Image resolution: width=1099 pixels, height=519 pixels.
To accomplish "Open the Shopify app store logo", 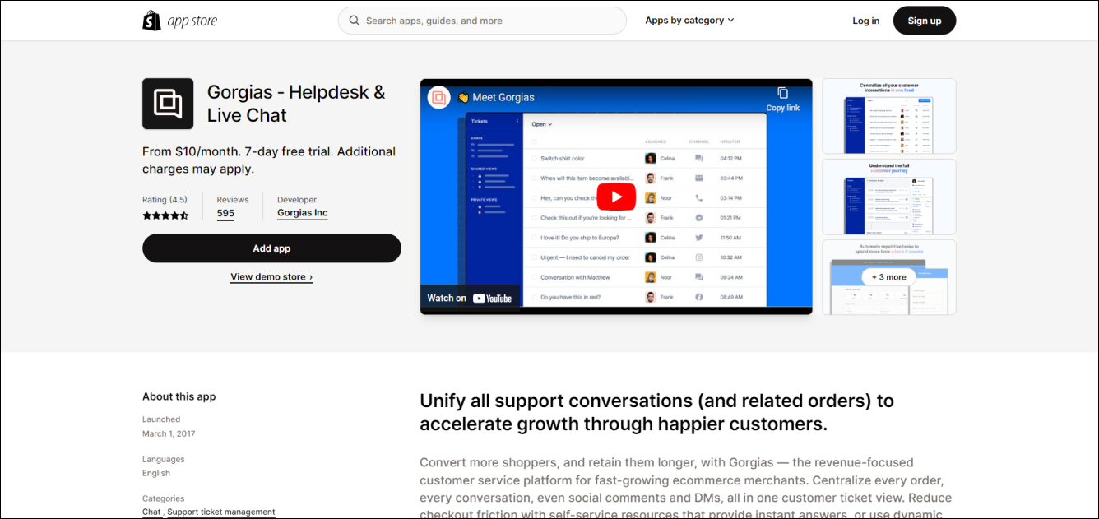I will [179, 21].
